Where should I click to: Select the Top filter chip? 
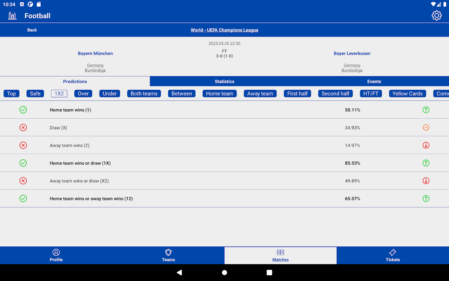pyautogui.click(x=12, y=93)
